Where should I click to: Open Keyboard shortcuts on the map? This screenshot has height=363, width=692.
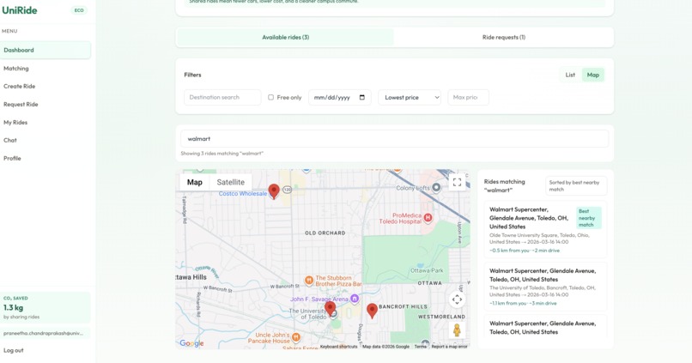coord(338,347)
